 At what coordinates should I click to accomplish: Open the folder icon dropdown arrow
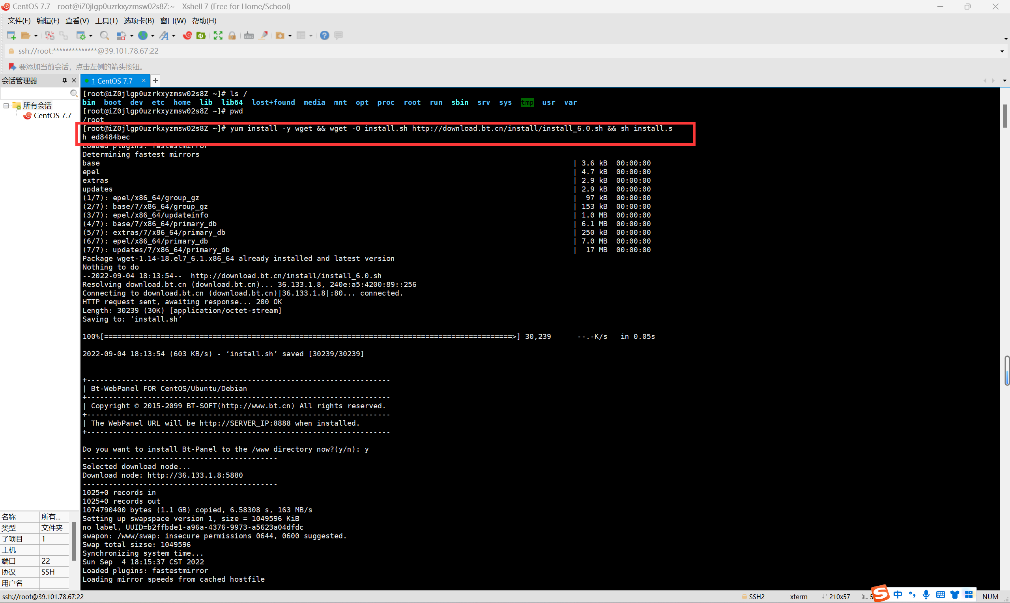coord(36,36)
